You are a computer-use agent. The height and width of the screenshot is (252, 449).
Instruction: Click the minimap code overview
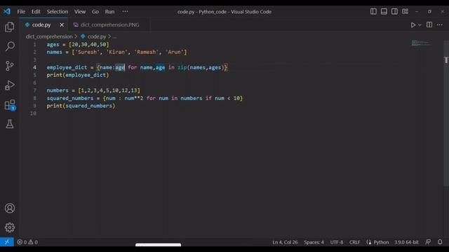point(421,43)
